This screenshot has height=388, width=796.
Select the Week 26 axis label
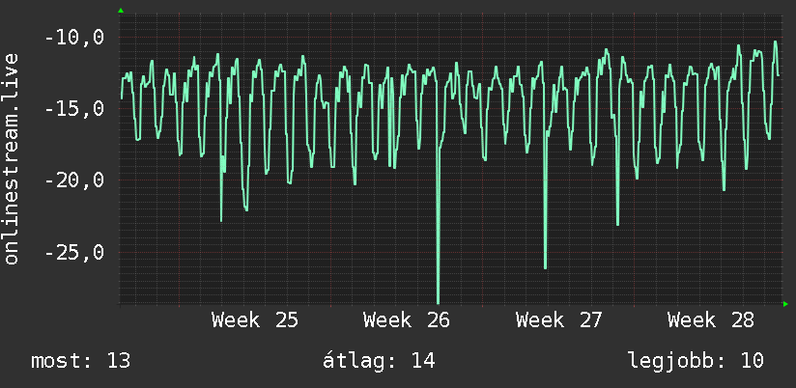click(407, 320)
